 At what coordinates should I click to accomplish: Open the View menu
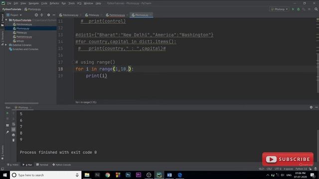click(x=23, y=3)
